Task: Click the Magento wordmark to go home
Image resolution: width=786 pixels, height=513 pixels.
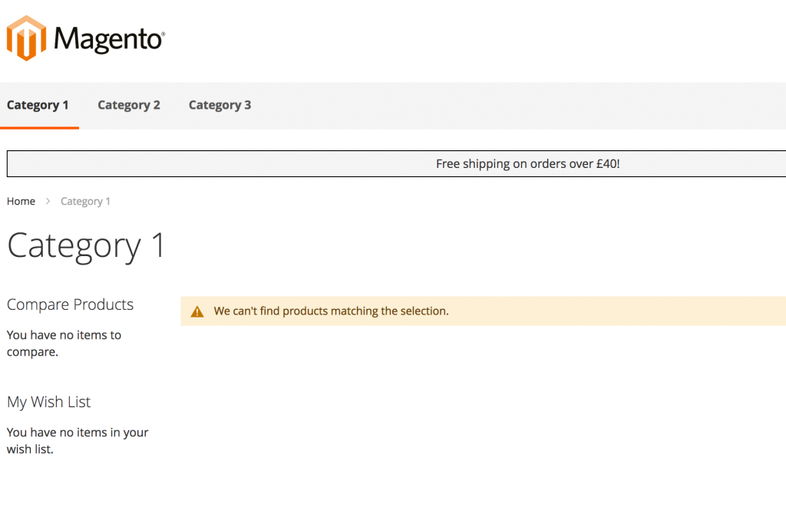Action: [107, 38]
